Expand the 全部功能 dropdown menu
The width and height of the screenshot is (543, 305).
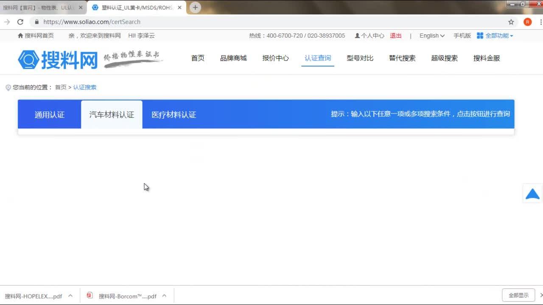click(498, 36)
